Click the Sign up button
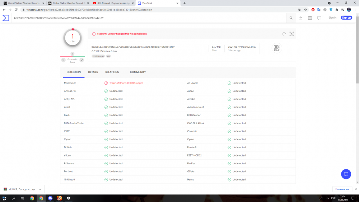Viewport: 359px width, 202px height. 346,18
